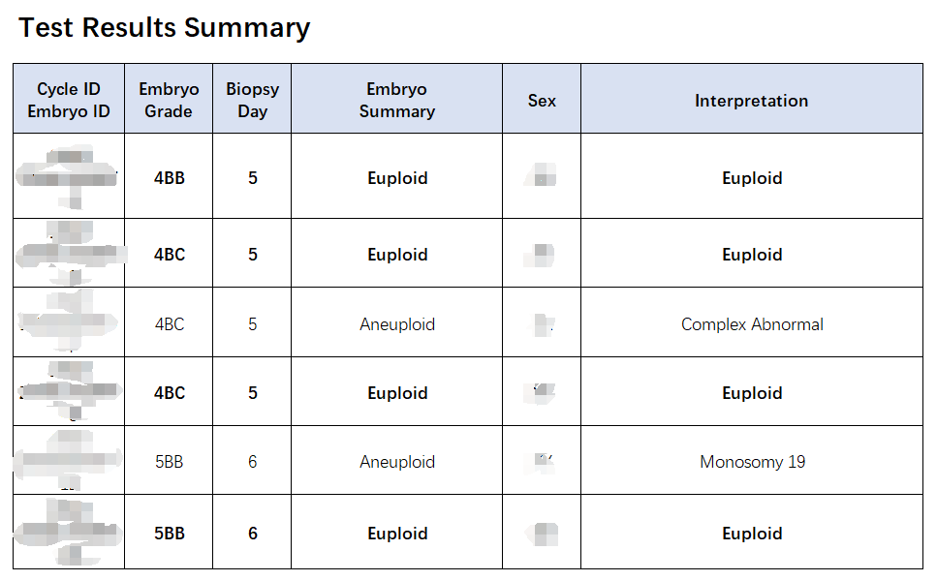The height and width of the screenshot is (581, 937).
Task: Select the 4BB embryo grade cell
Action: coord(169,178)
